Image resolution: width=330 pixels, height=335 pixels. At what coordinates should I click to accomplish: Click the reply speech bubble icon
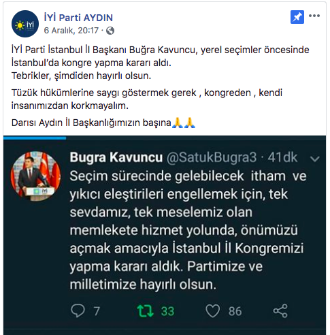[x=78, y=310]
